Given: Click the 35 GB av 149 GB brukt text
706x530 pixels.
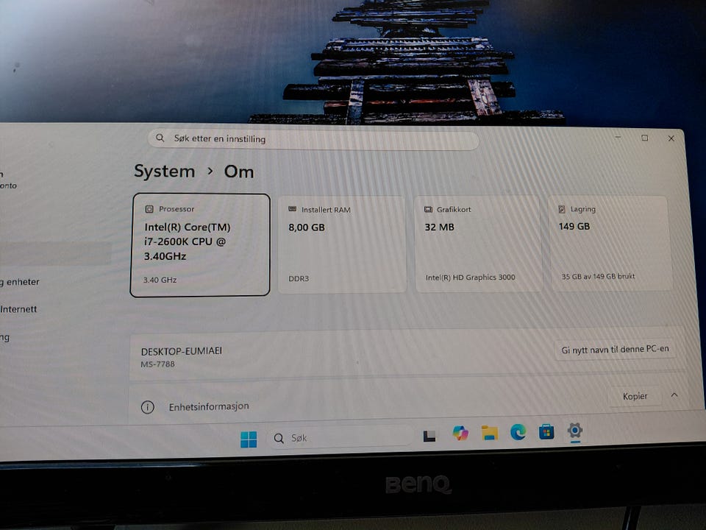Looking at the screenshot, I should tap(598, 276).
